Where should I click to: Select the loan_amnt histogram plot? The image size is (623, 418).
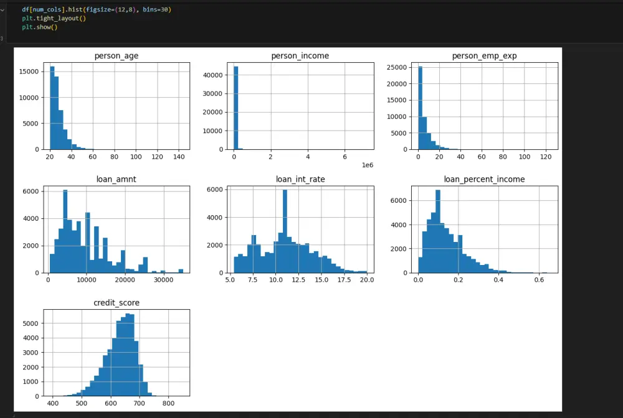click(x=117, y=230)
